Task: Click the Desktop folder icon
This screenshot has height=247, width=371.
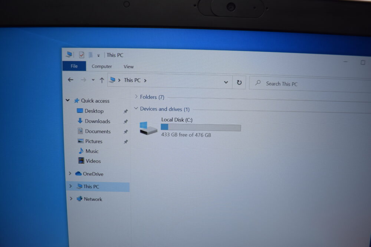Action: tap(80, 111)
